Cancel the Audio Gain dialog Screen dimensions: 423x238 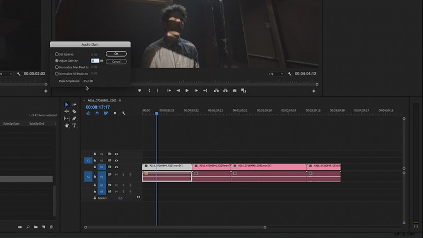pos(116,61)
